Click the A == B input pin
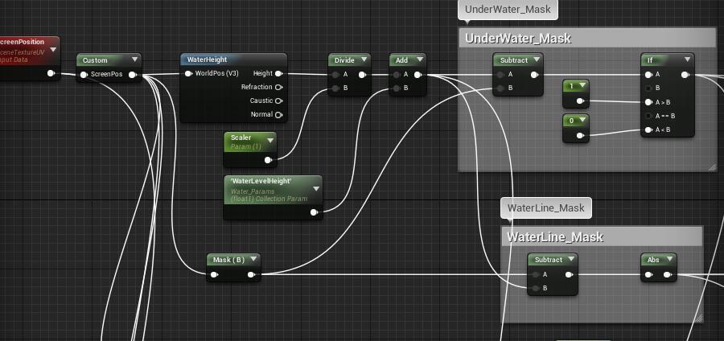Viewport: 724px width, 341px height. 648,116
